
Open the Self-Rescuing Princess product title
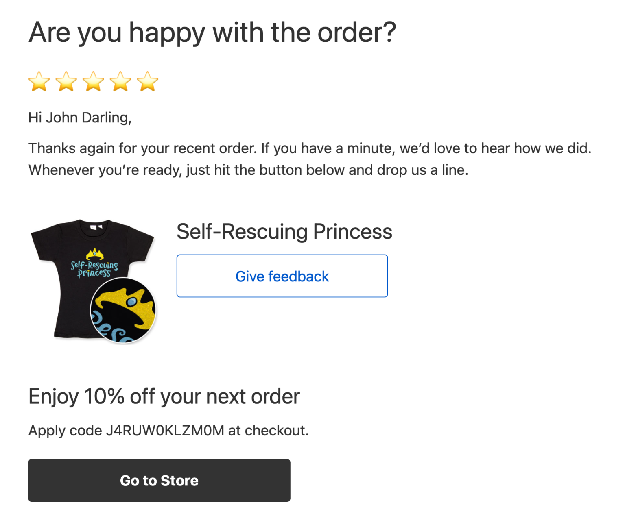pyautogui.click(x=284, y=232)
